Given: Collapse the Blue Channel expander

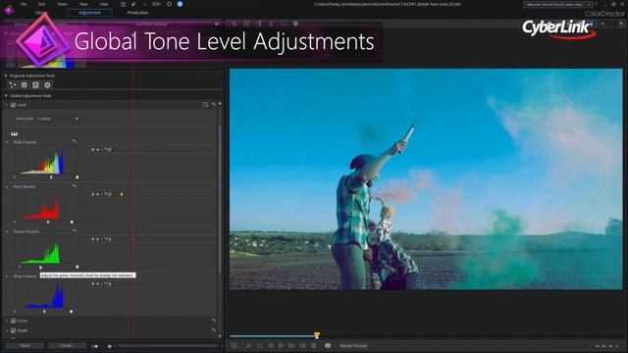Looking at the screenshot, I should point(7,277).
